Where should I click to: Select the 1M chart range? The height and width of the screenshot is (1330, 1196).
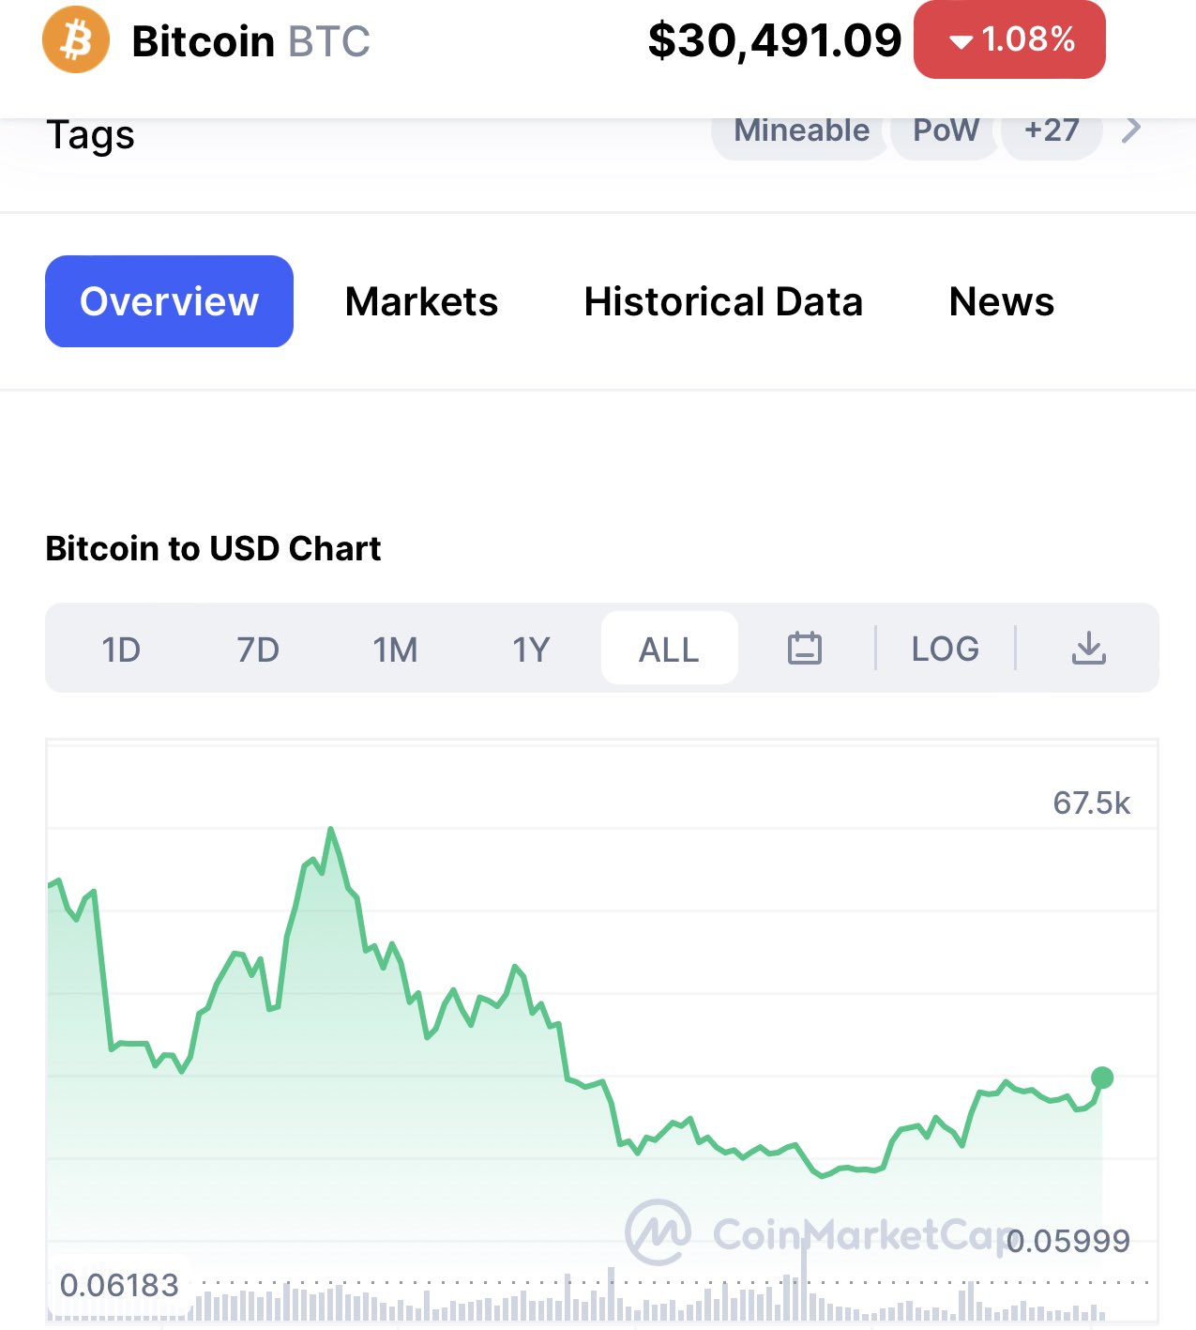[395, 649]
